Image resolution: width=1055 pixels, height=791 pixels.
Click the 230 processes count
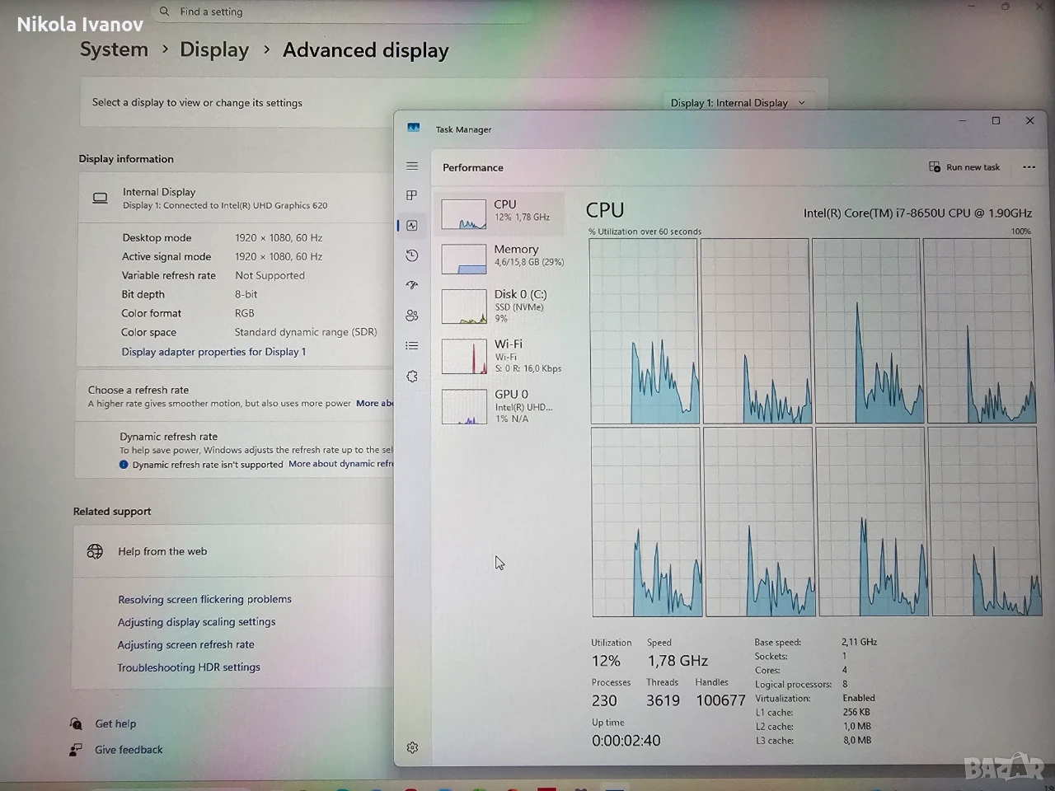click(604, 700)
